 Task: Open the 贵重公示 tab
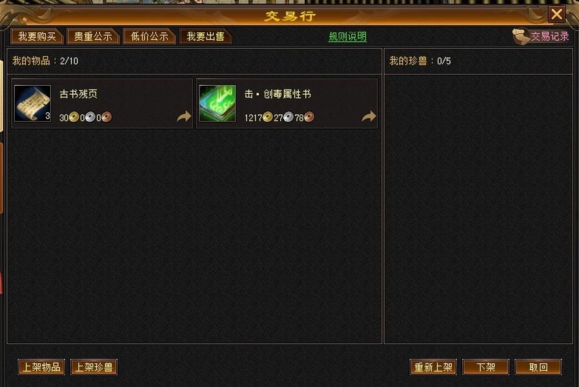pos(93,36)
